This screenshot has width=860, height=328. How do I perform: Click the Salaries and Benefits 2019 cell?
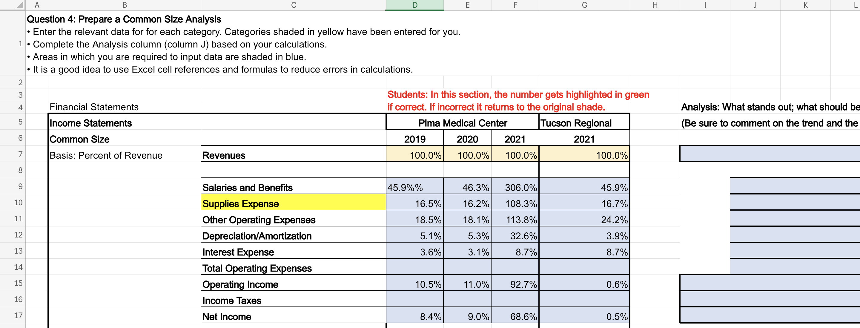point(415,187)
